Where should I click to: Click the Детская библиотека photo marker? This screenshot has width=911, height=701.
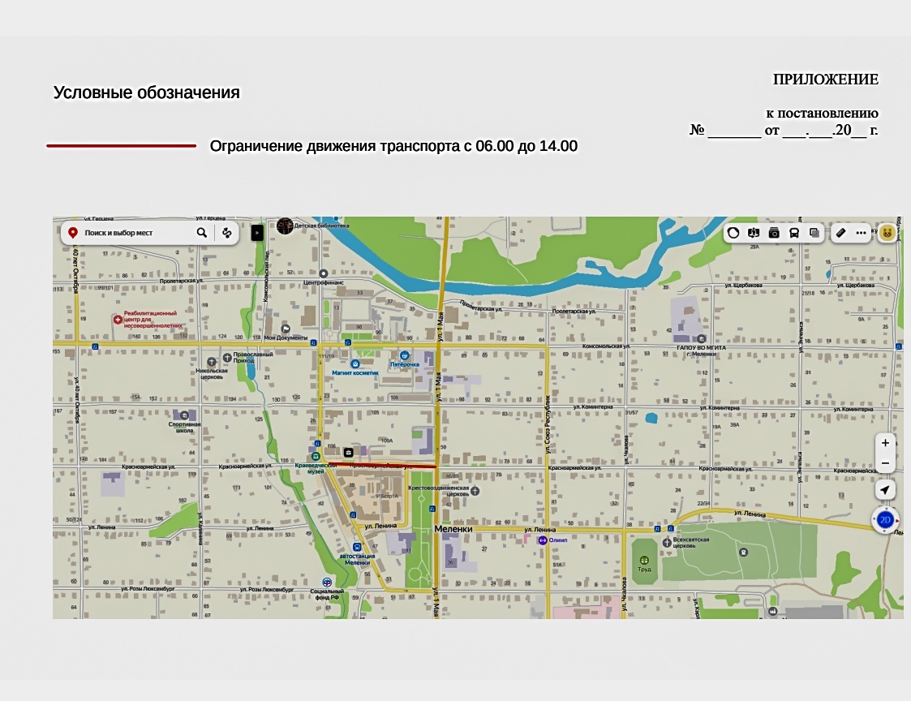[x=285, y=226]
